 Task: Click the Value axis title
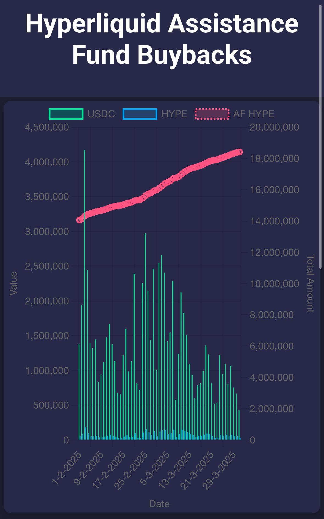coord(13,284)
